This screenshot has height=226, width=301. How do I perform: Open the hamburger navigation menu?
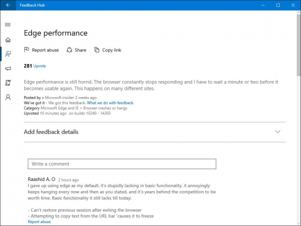coord(8,25)
